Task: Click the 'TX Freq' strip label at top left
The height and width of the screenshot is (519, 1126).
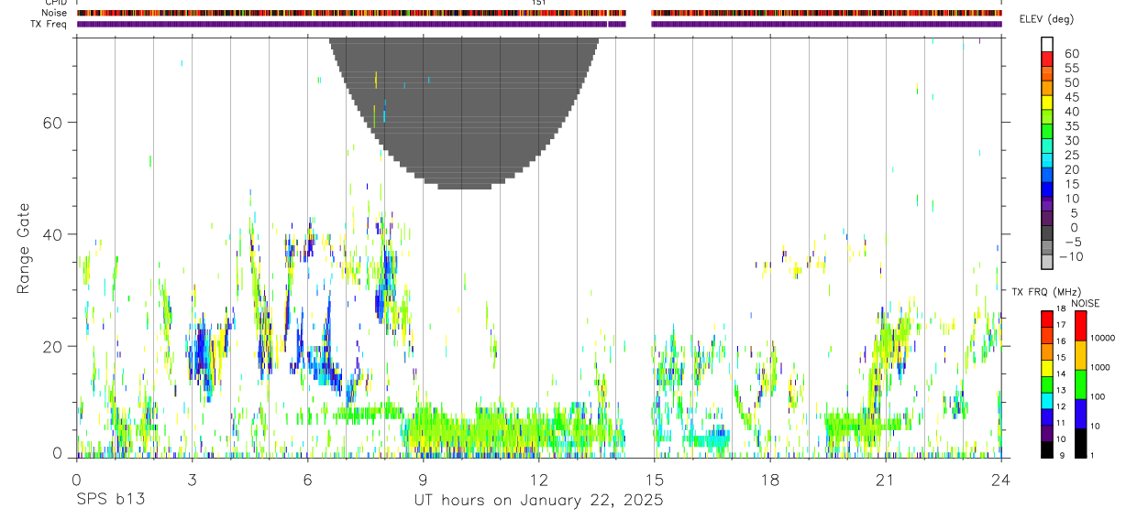Action: (49, 24)
